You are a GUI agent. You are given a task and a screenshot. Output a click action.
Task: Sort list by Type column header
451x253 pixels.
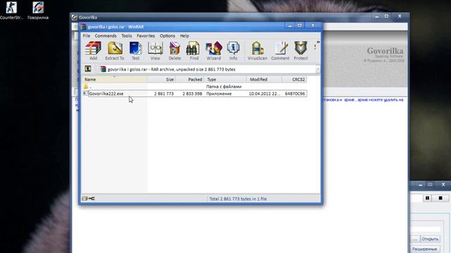pos(225,79)
